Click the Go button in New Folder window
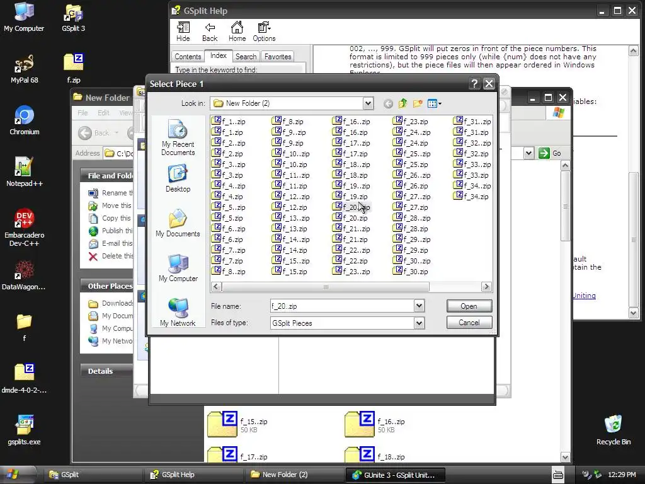 pyautogui.click(x=550, y=153)
